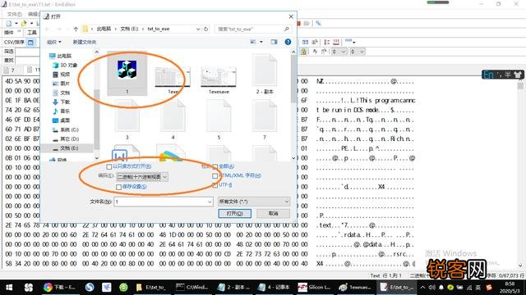526x295 pixels.
Task: Open EmEditor 编辑 menu
Action: tap(34, 14)
